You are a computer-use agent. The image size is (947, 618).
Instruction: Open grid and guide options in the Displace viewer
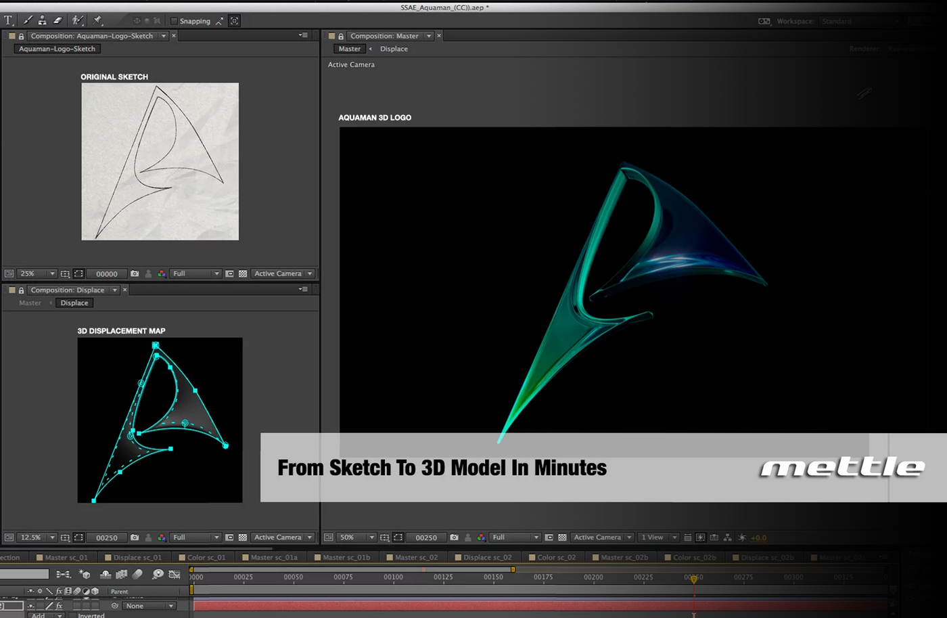point(65,537)
